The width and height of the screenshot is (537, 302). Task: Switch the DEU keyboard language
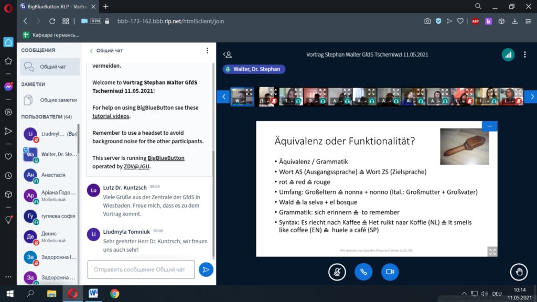point(497,294)
